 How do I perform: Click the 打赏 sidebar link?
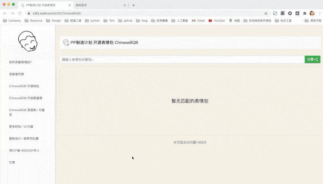pyautogui.click(x=12, y=162)
